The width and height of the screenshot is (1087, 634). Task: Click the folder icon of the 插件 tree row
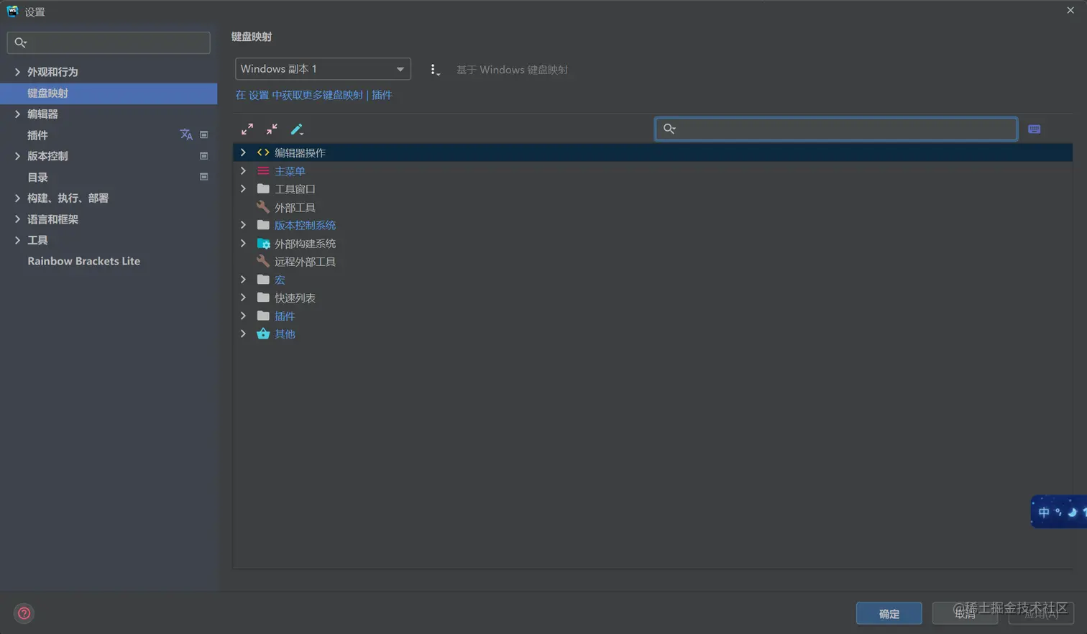[263, 316]
